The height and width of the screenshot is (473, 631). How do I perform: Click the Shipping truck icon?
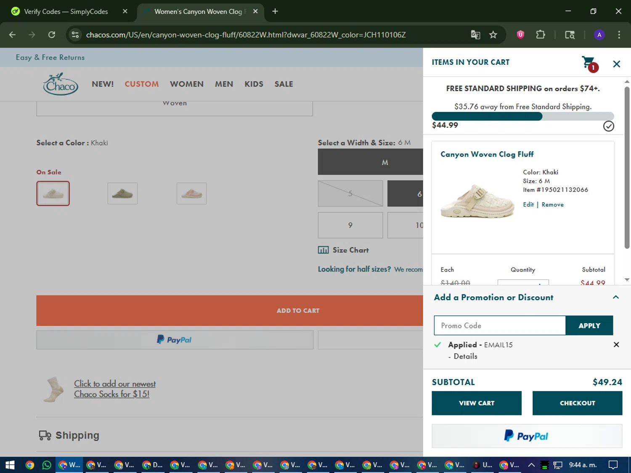point(45,435)
